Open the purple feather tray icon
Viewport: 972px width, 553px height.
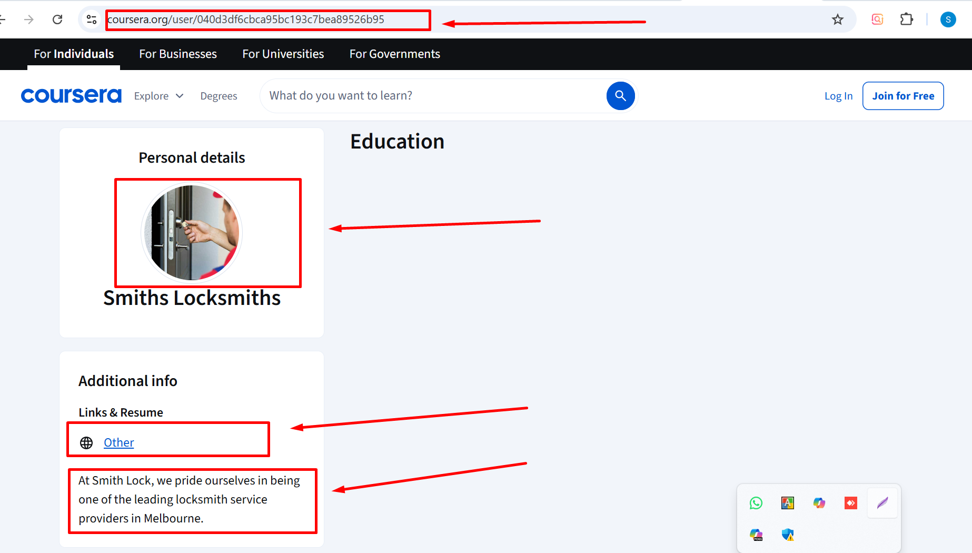[882, 503]
